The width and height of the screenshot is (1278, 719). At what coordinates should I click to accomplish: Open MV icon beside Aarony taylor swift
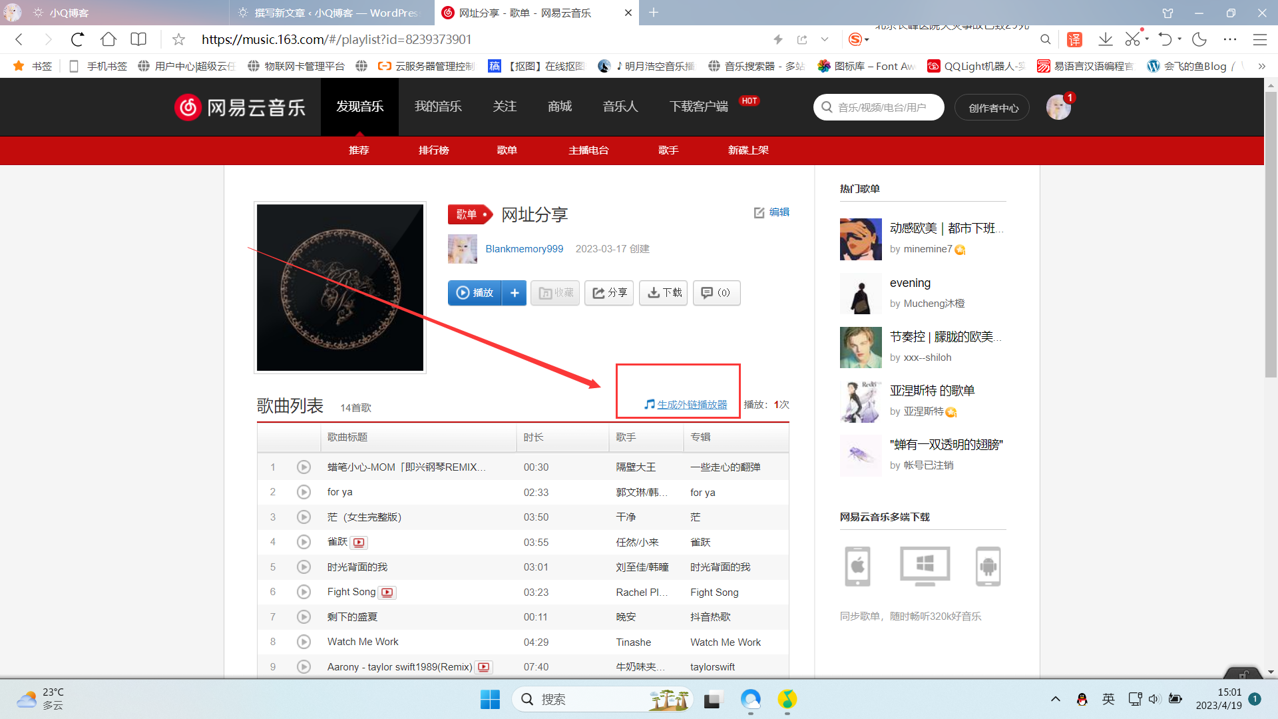coord(484,667)
